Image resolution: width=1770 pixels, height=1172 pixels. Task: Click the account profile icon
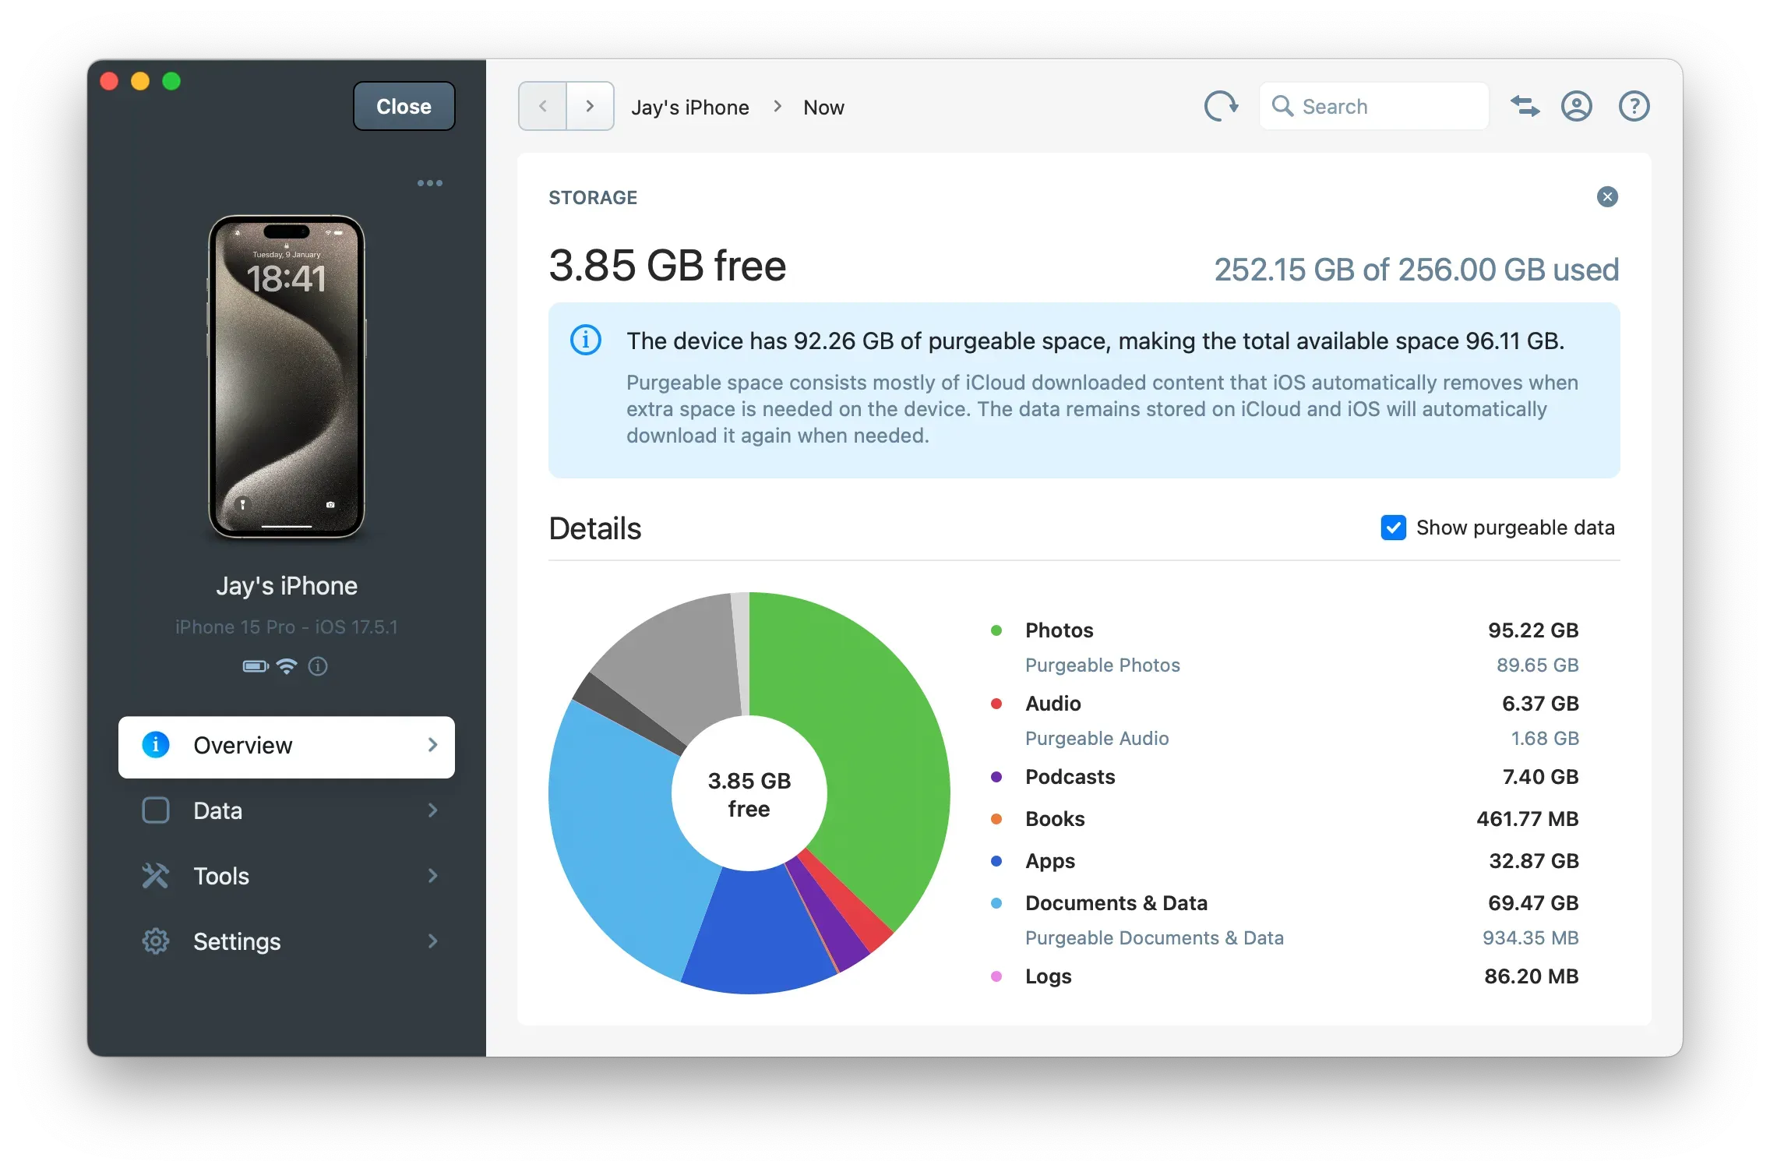pyautogui.click(x=1577, y=106)
